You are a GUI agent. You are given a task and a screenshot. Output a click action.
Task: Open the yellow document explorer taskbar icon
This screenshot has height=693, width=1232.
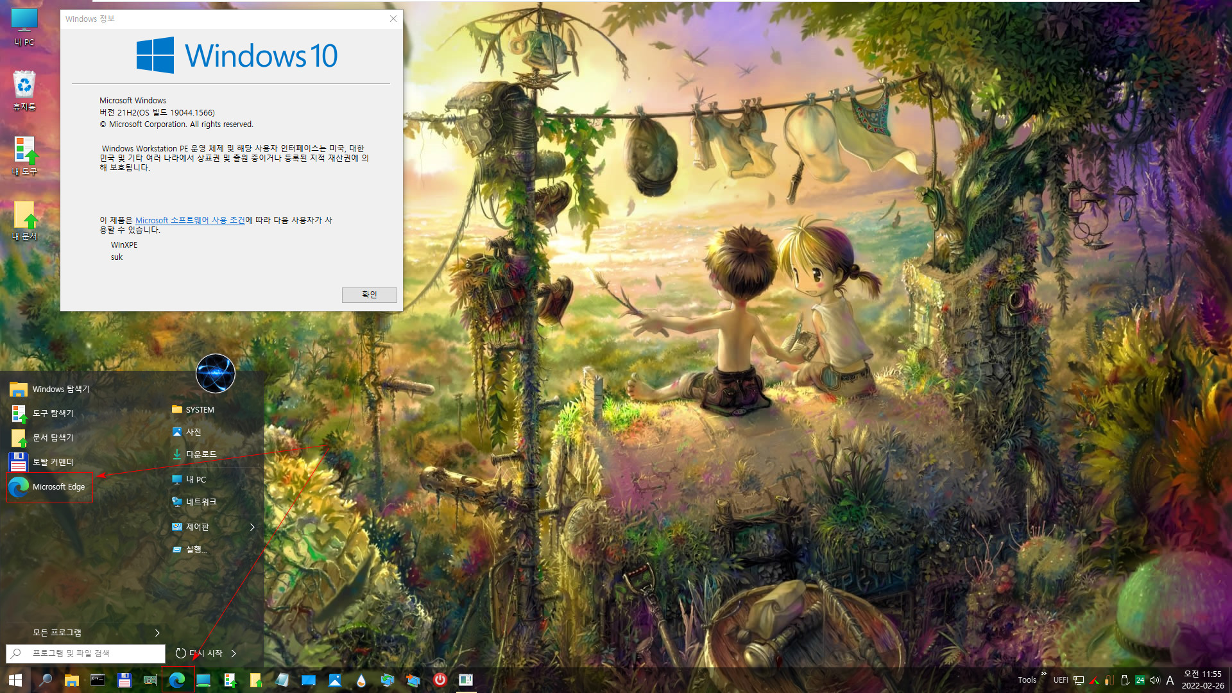coord(256,680)
